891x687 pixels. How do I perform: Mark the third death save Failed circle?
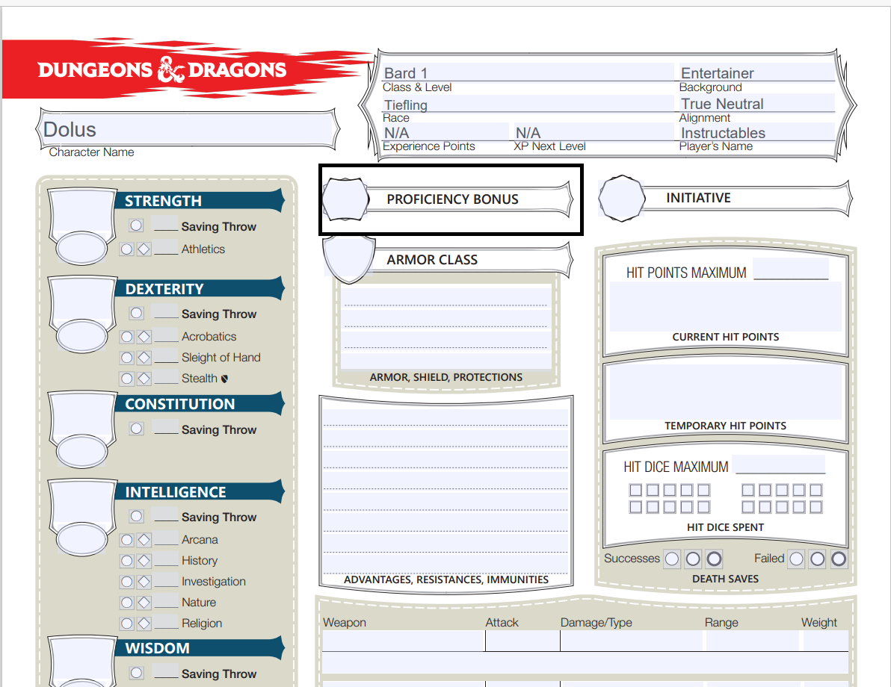click(x=839, y=559)
